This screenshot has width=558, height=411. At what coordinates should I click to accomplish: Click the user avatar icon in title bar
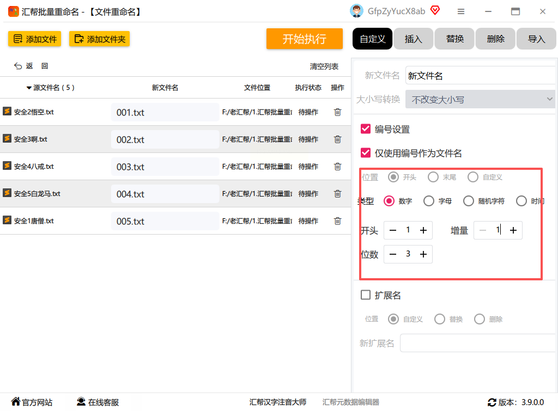click(x=356, y=11)
